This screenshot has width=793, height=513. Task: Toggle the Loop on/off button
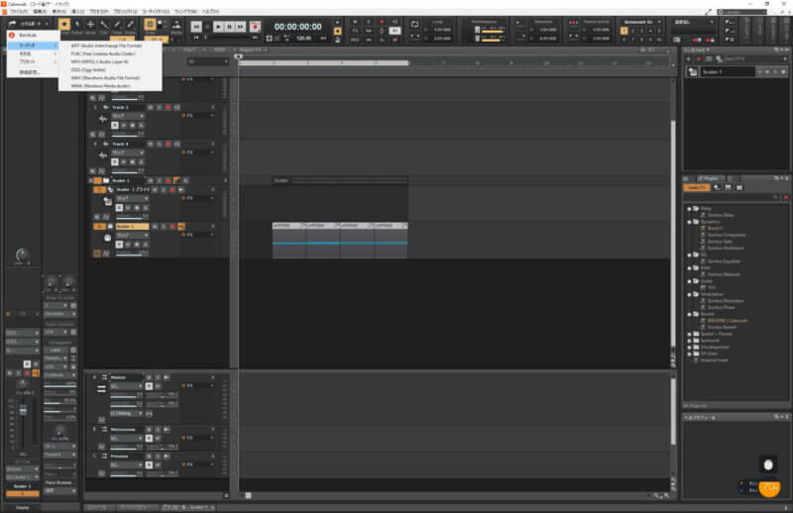(x=414, y=24)
